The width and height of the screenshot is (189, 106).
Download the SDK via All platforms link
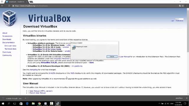[x=77, y=66]
